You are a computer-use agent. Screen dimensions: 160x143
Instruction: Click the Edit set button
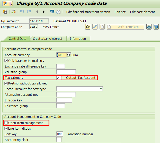click(x=120, y=12)
